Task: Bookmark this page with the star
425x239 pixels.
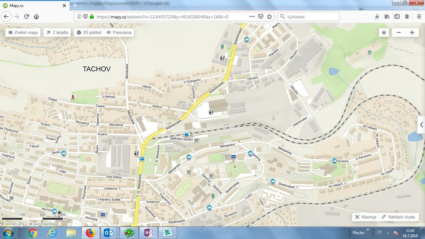Action: (269, 17)
